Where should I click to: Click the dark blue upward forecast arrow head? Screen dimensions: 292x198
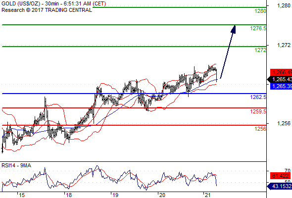234,29
